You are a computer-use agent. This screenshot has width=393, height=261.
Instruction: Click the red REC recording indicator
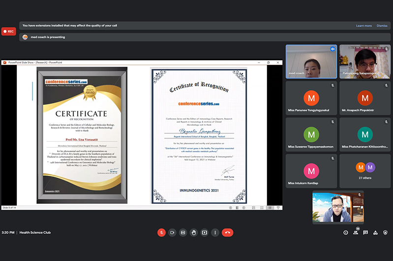point(8,32)
